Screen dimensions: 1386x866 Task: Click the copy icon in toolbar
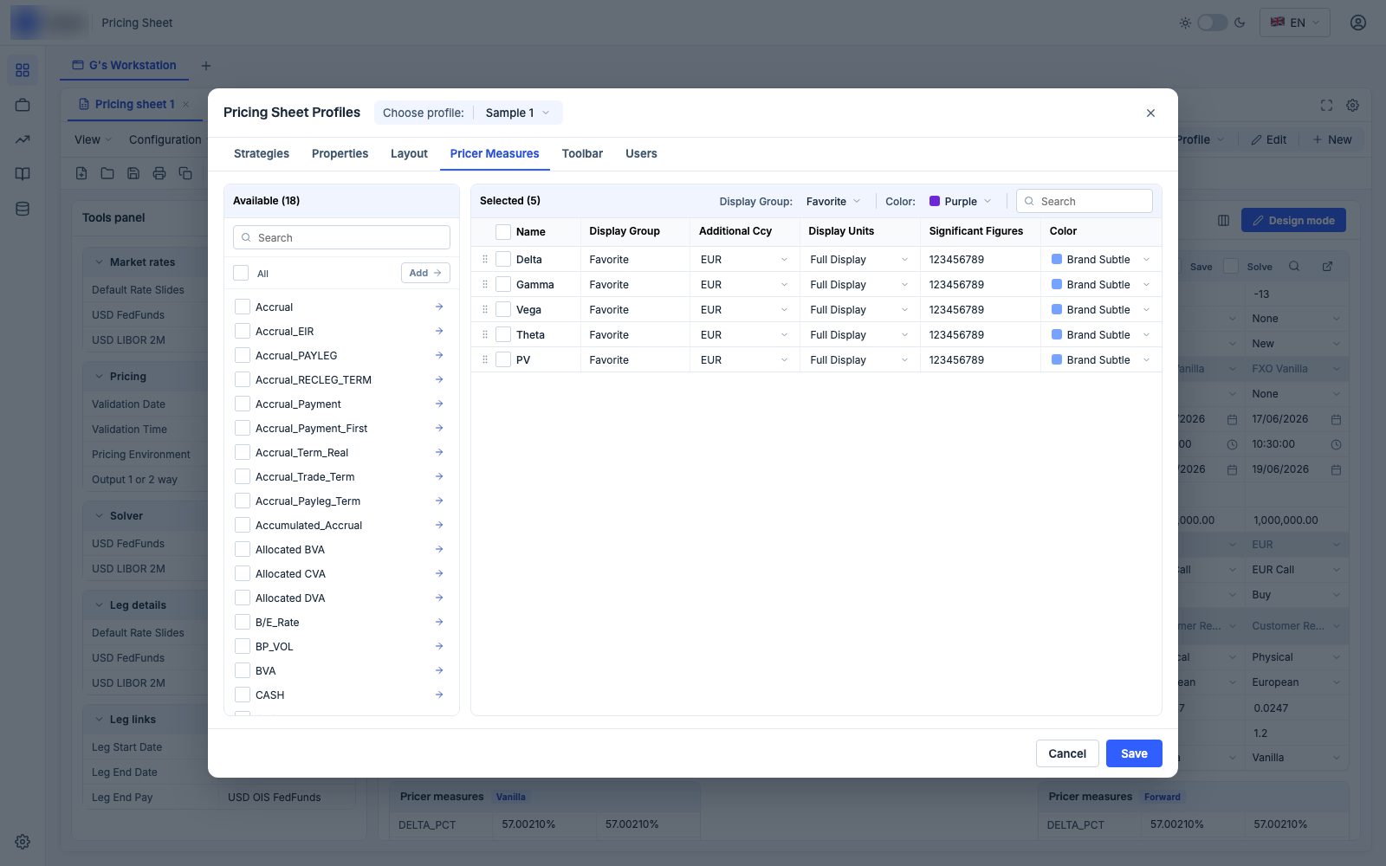[185, 173]
